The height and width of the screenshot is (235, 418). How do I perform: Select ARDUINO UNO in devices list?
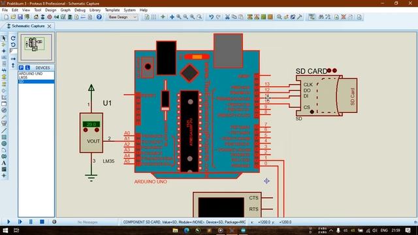tap(37, 74)
